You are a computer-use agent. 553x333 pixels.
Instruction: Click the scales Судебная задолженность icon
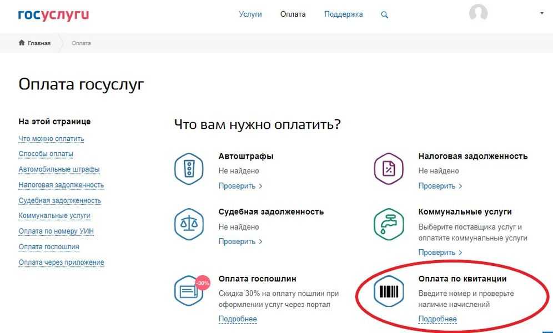point(189,223)
